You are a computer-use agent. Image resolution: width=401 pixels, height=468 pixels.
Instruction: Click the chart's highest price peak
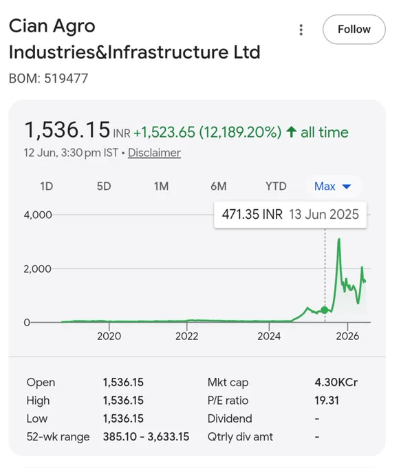(339, 240)
